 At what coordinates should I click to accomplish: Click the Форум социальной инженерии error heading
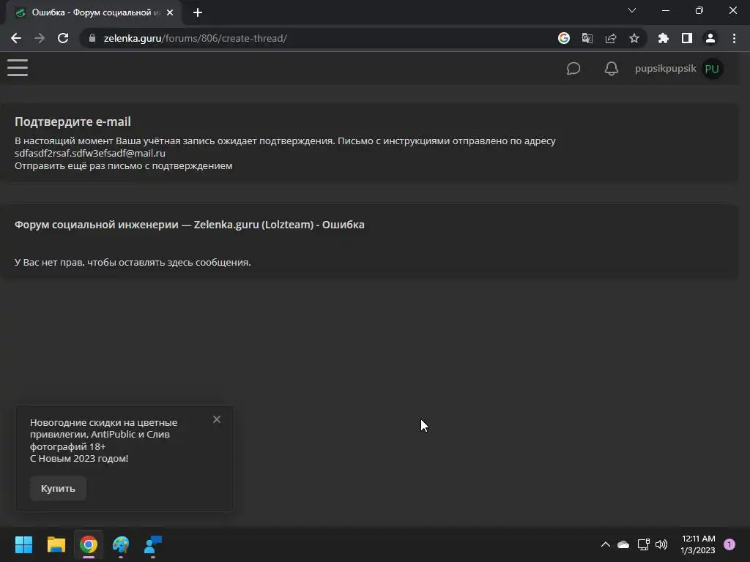pyautogui.click(x=190, y=225)
